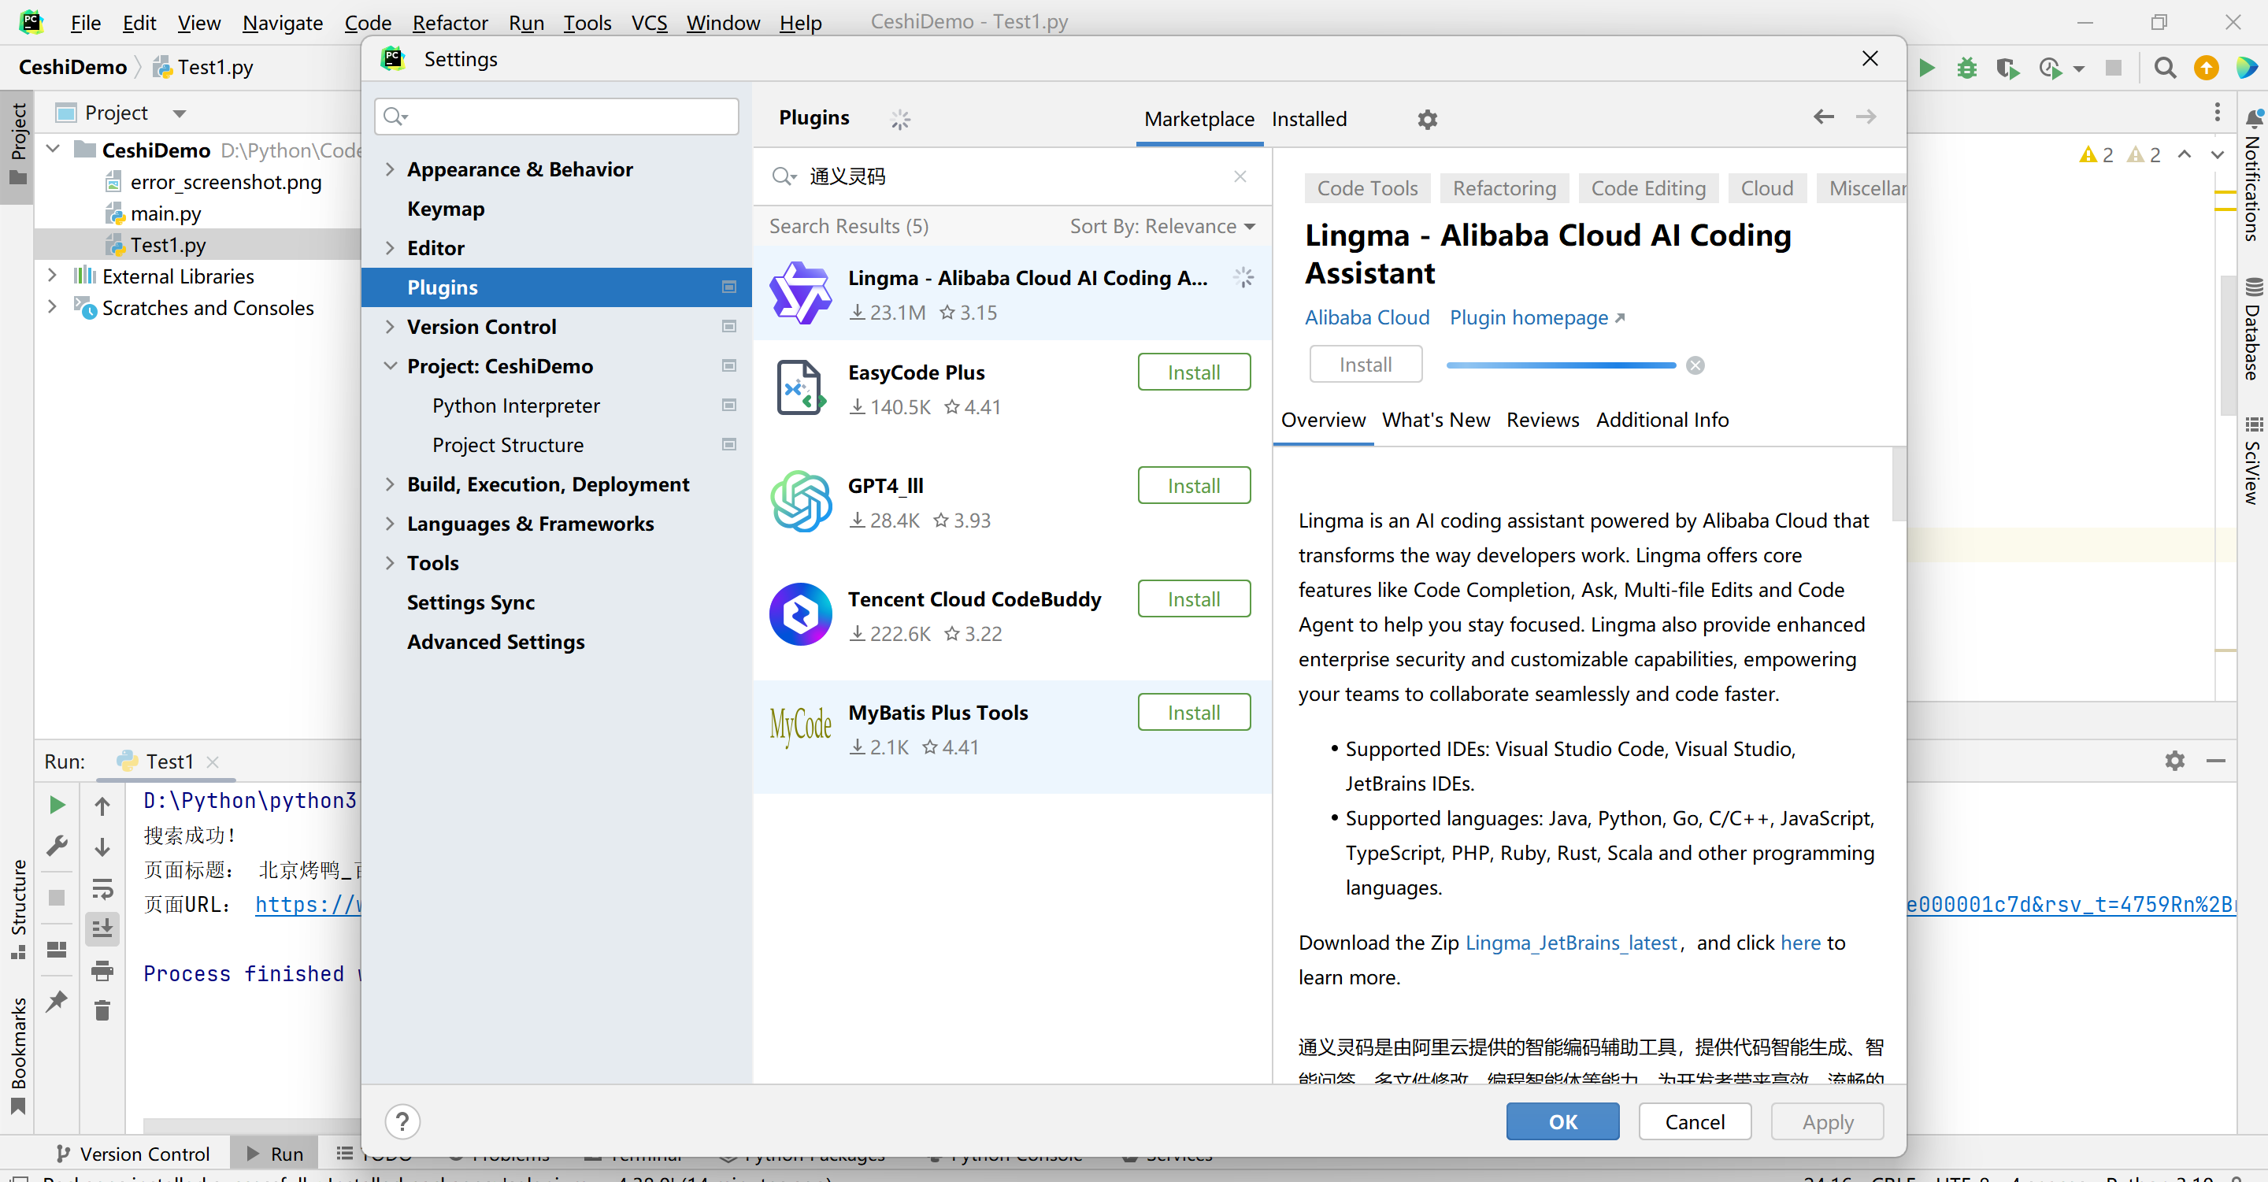
Task: Open the Additional Info plugin tab
Action: click(1662, 420)
